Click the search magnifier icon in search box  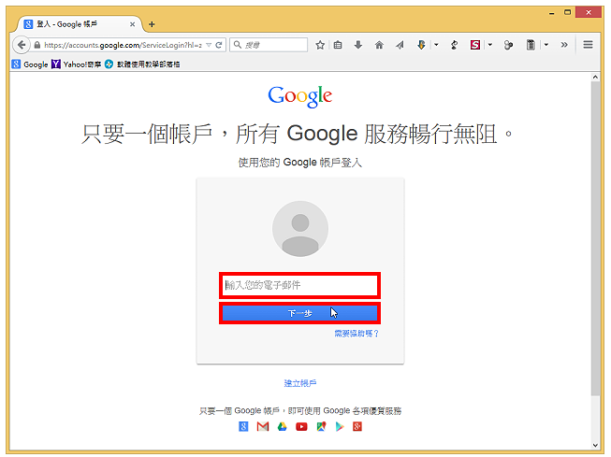(x=238, y=45)
